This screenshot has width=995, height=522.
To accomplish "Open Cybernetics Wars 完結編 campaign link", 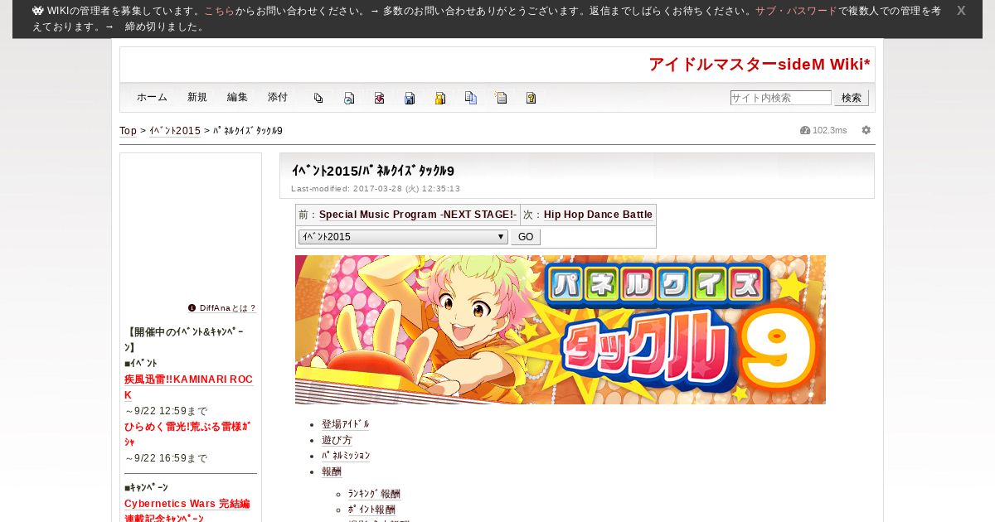I will click(x=187, y=510).
